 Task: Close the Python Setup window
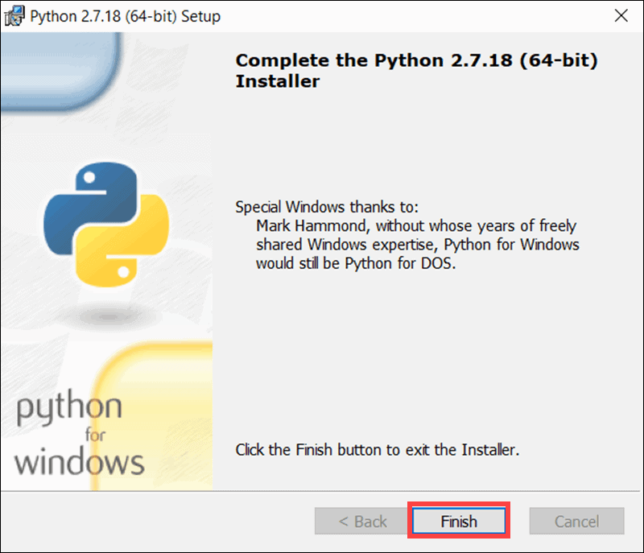pos(621,15)
